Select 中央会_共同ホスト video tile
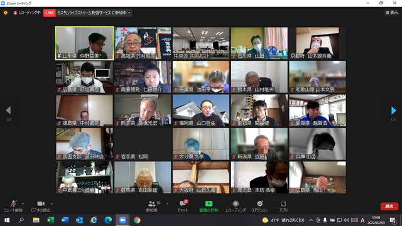Image resolution: width=402 pixels, height=226 pixels. pyautogui.click(x=201, y=43)
